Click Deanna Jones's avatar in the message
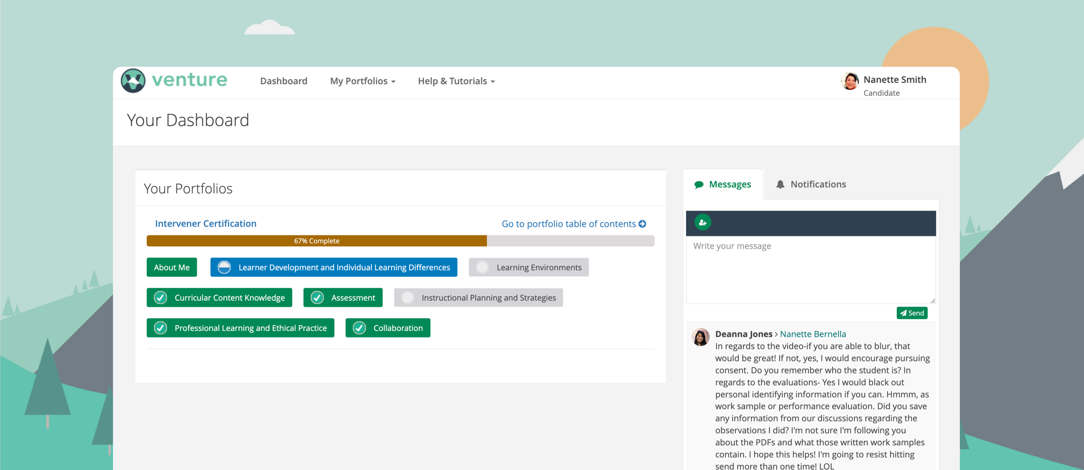This screenshot has width=1084, height=470. click(x=700, y=337)
